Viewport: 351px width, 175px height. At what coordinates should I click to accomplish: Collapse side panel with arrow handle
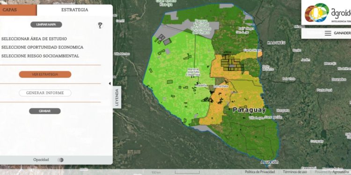pyautogui.click(x=110, y=84)
